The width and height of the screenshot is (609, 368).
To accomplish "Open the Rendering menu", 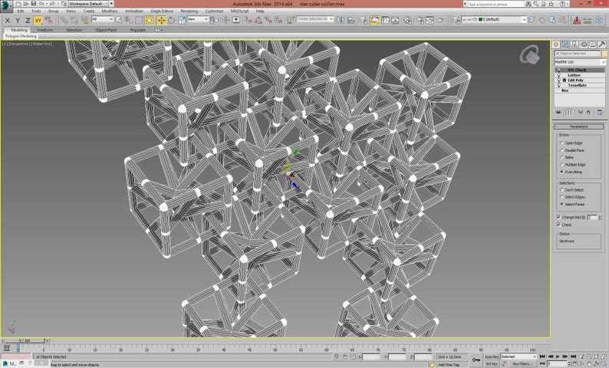I will point(189,11).
